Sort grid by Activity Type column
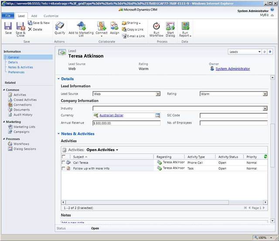 [x=196, y=157]
